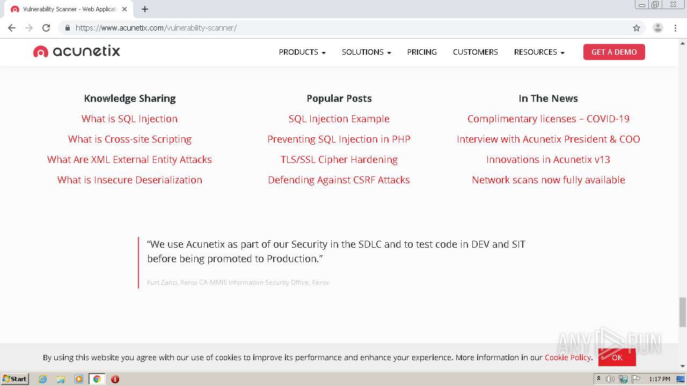Open Defending Against CSRF Attacks post

339,180
